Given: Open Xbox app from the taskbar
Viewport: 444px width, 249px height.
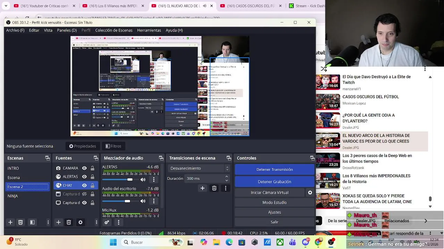Looking at the screenshot, I should click(x=280, y=242).
